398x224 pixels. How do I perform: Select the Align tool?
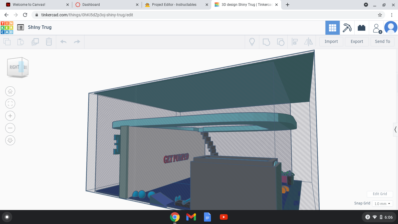295,42
